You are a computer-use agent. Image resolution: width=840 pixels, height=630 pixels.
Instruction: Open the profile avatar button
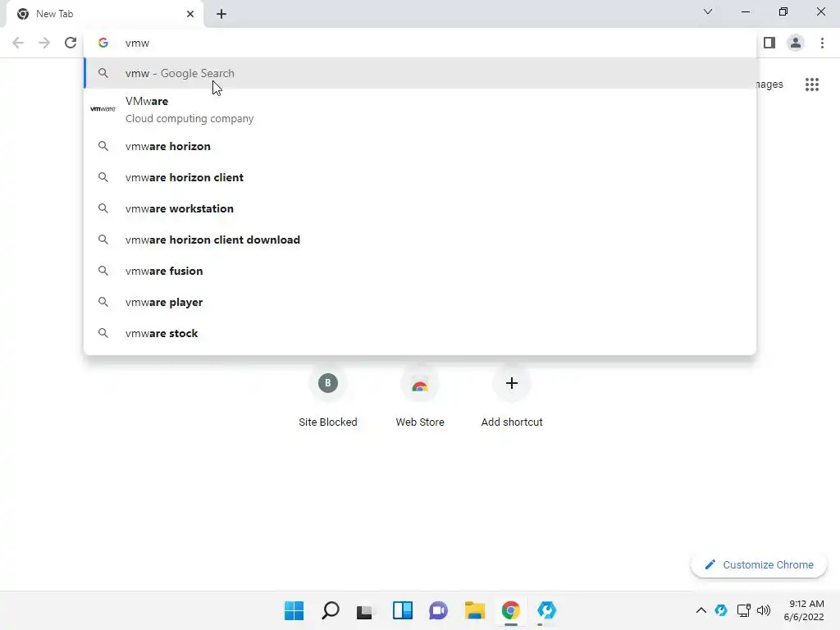796,43
